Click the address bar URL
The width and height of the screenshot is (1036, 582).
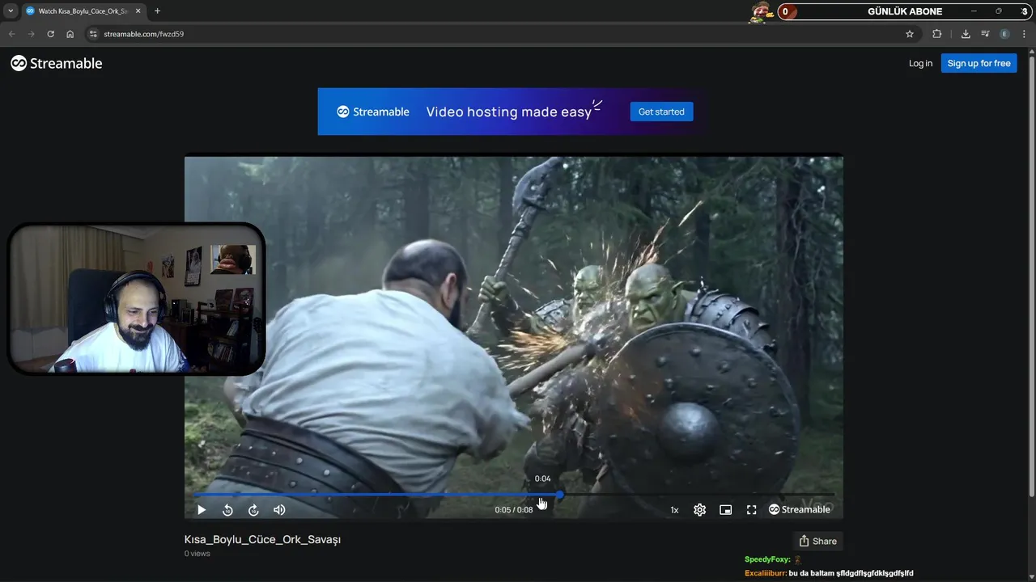[144, 34]
